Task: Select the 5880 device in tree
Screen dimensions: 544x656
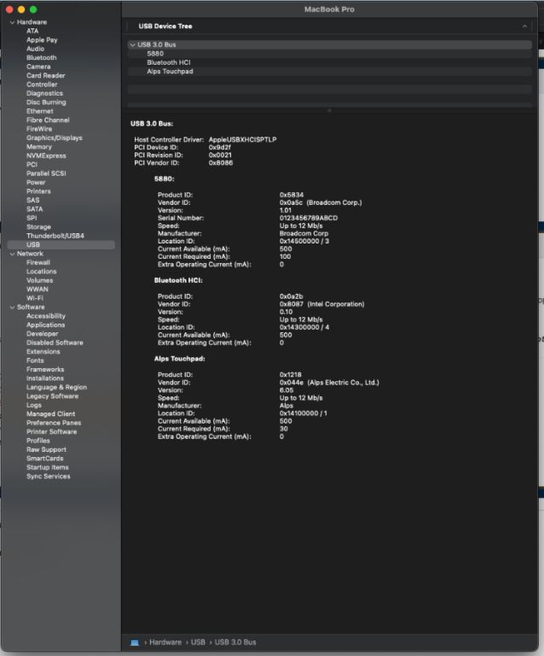Action: [x=329, y=54]
